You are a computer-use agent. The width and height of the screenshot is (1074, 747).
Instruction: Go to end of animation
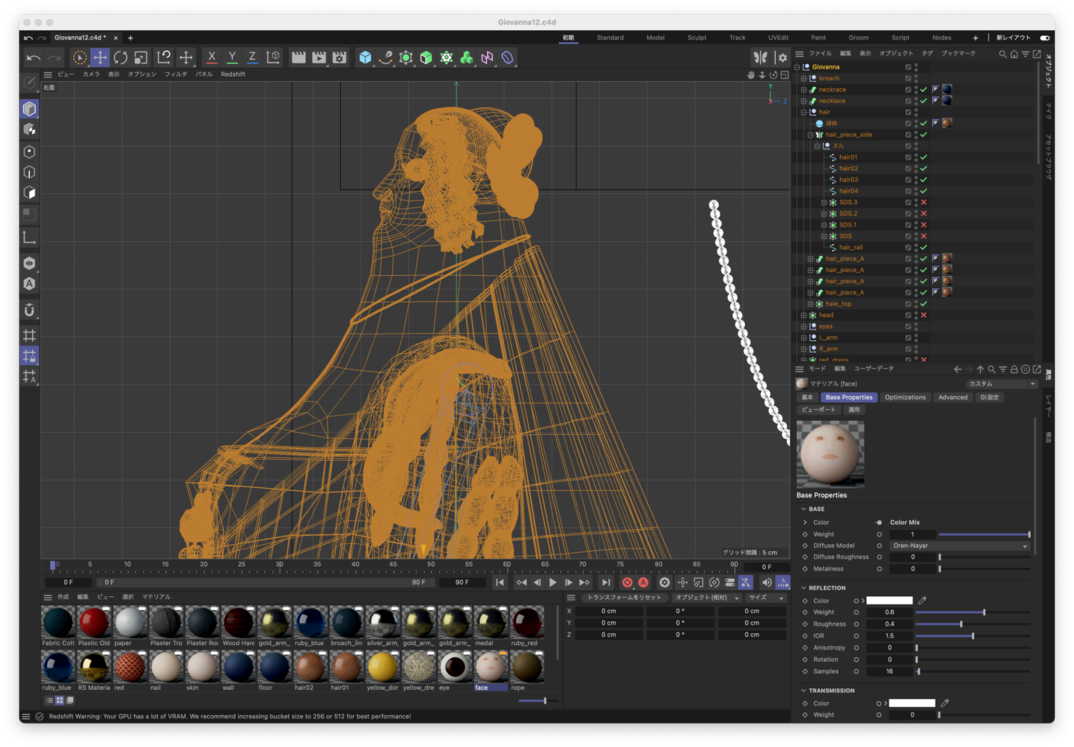click(x=606, y=582)
